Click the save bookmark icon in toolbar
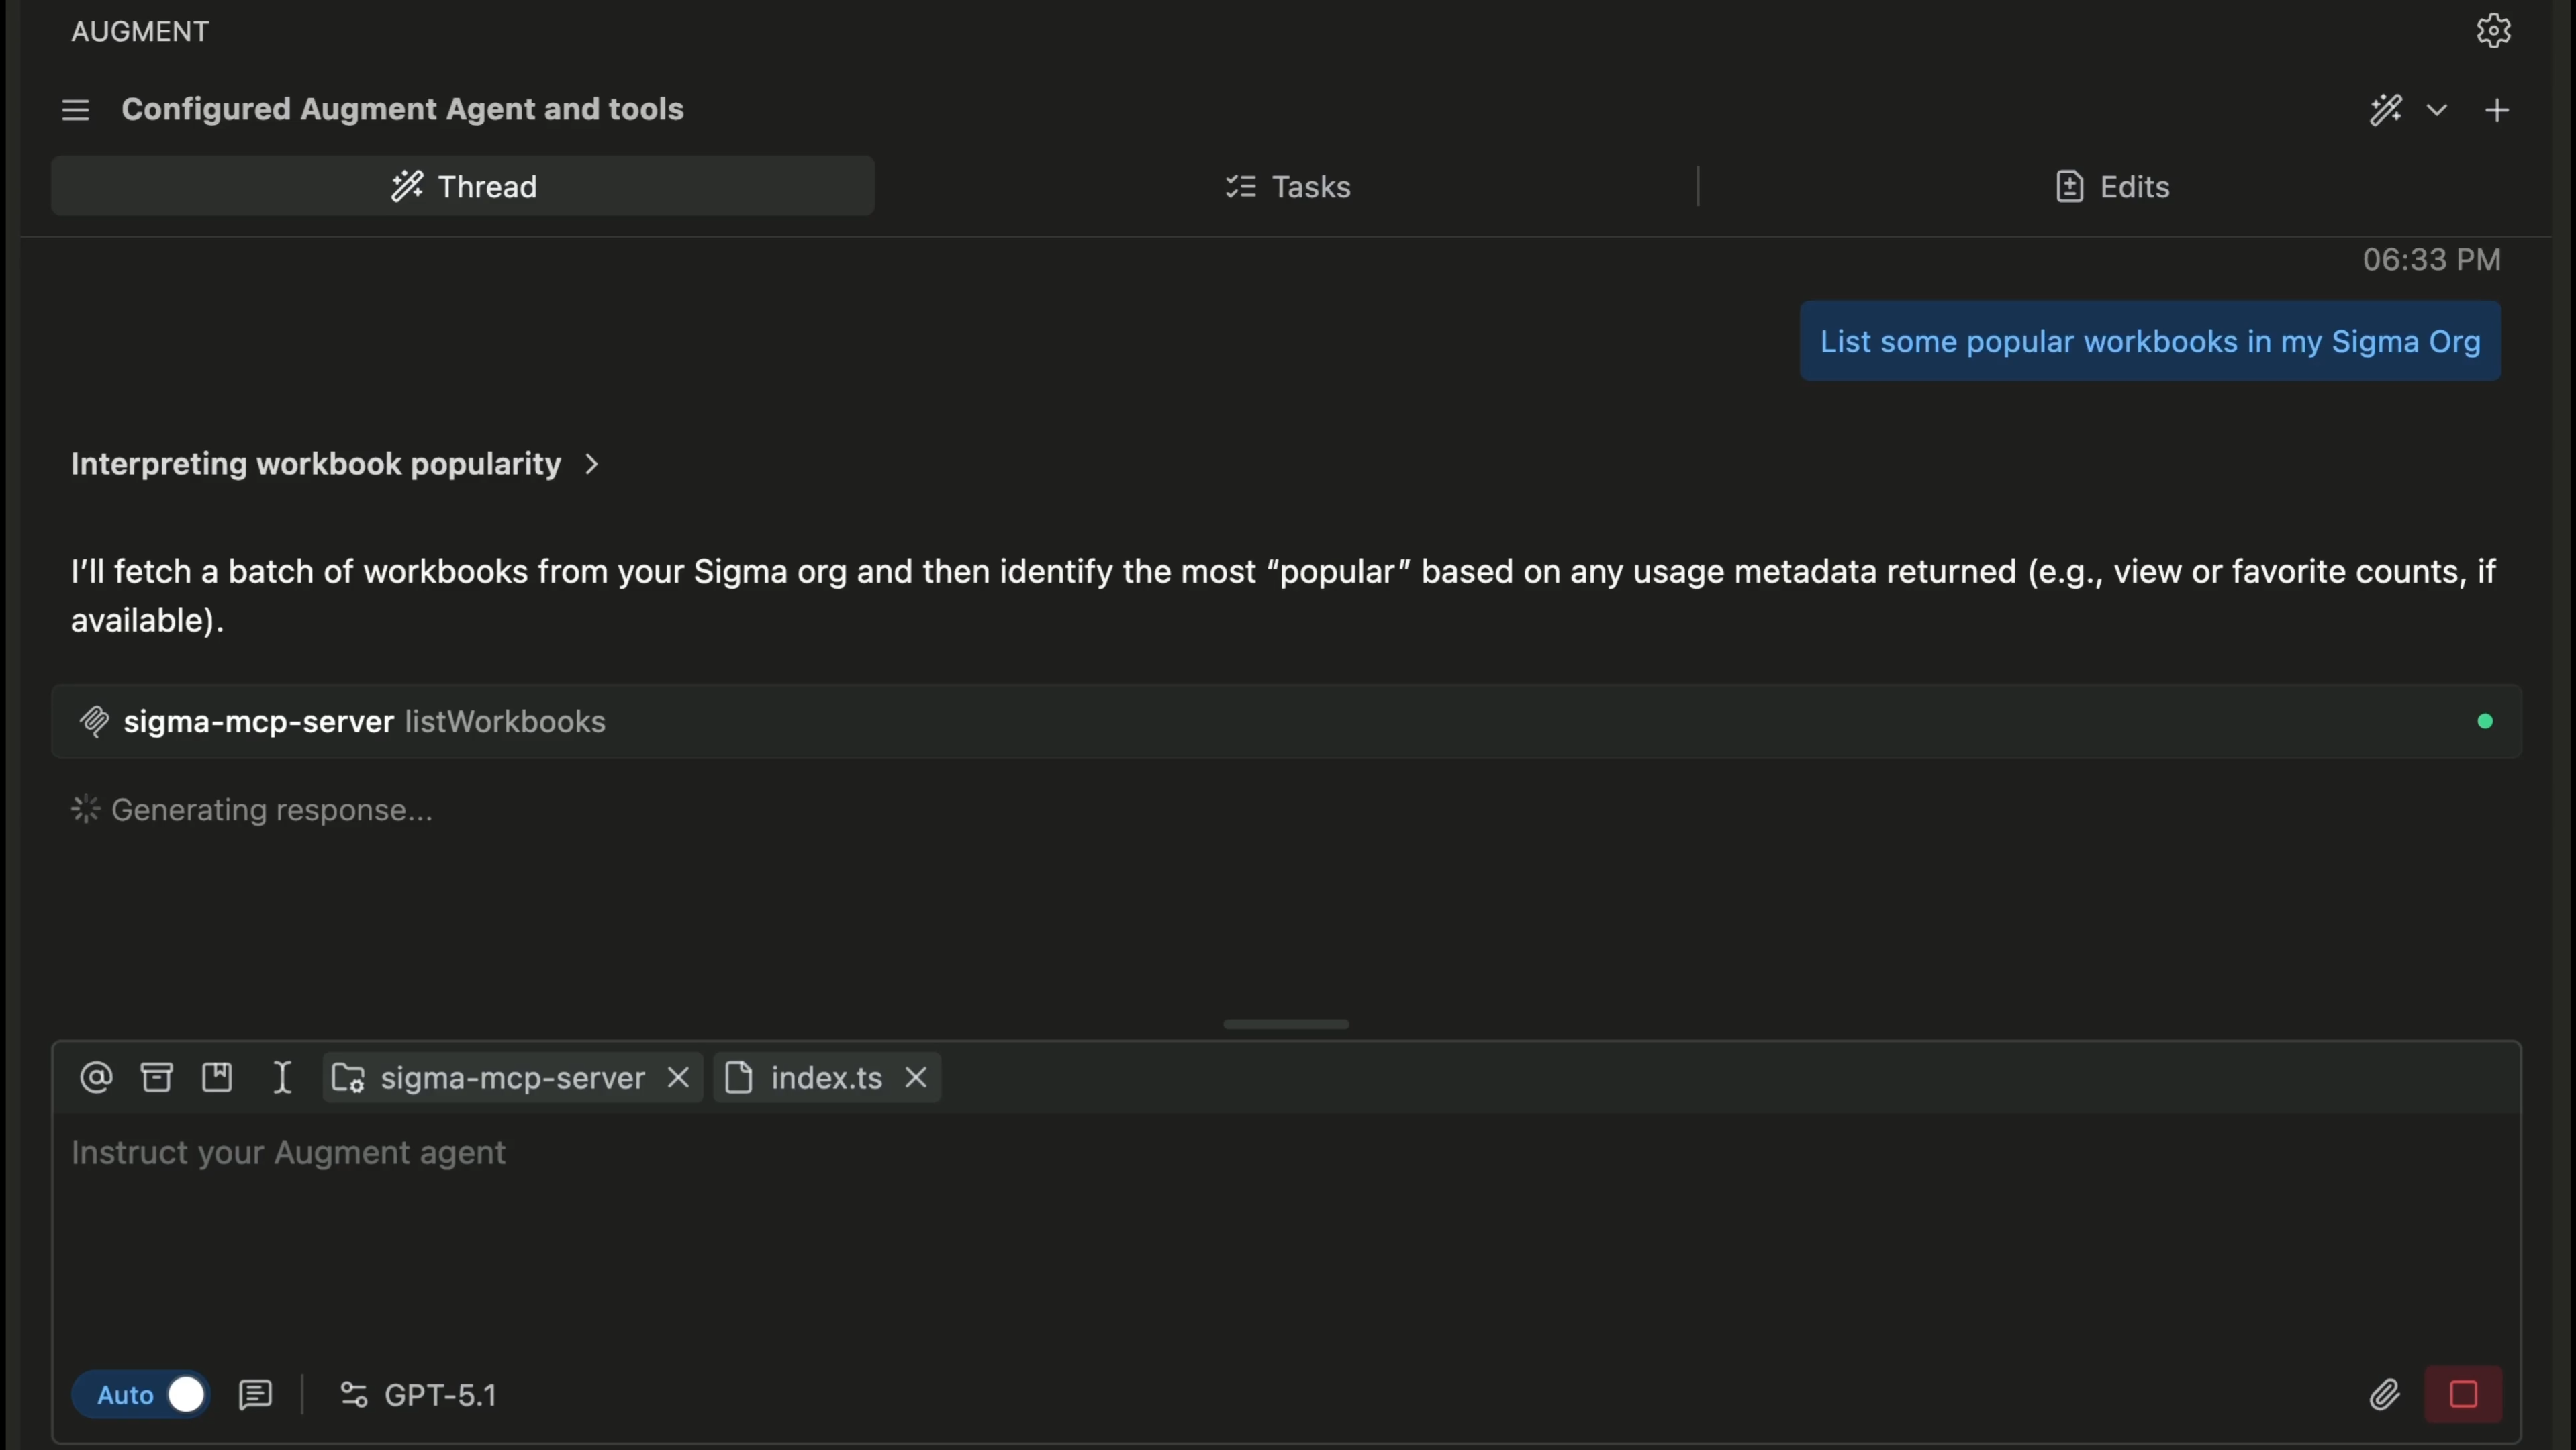The image size is (2576, 1450). (x=217, y=1077)
